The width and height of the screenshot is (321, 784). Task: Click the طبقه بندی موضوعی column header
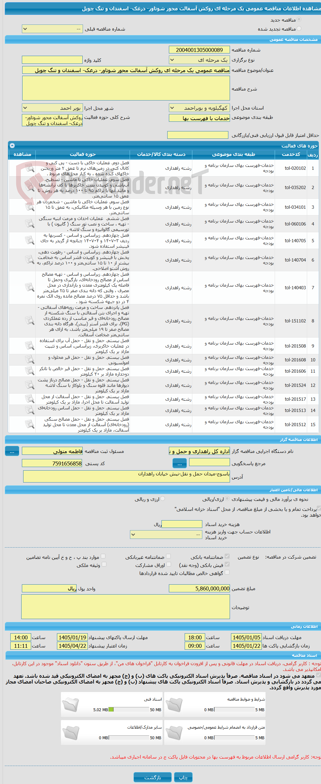[x=234, y=154]
